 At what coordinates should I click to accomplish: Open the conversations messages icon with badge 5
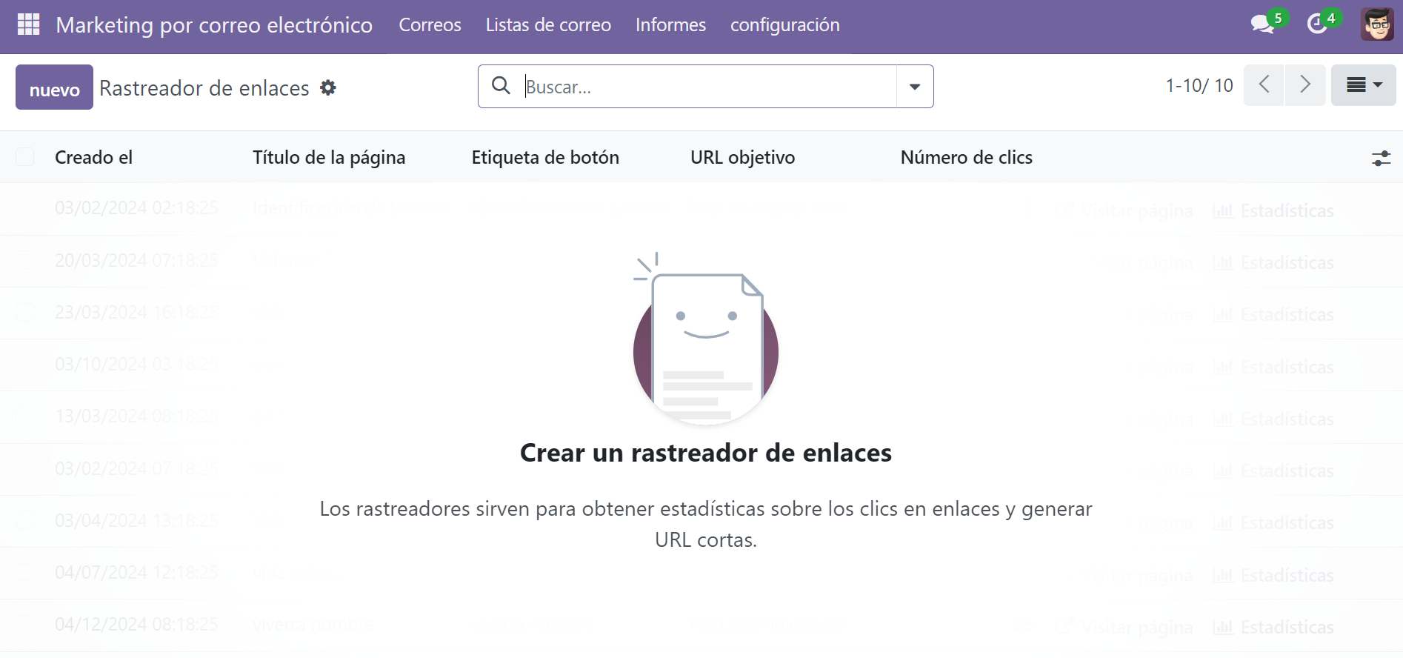(1262, 24)
